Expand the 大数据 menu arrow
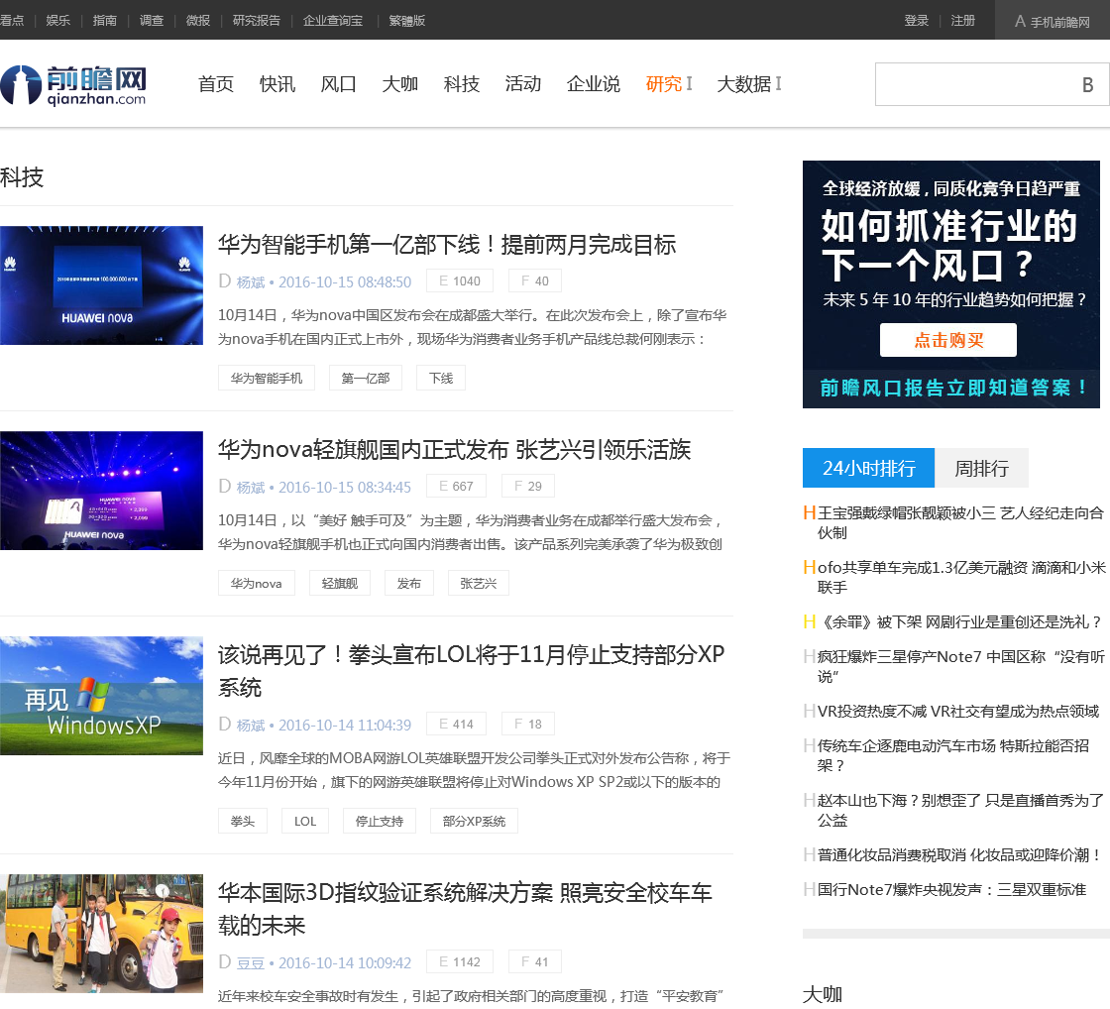Image resolution: width=1110 pixels, height=1009 pixels. [x=779, y=83]
